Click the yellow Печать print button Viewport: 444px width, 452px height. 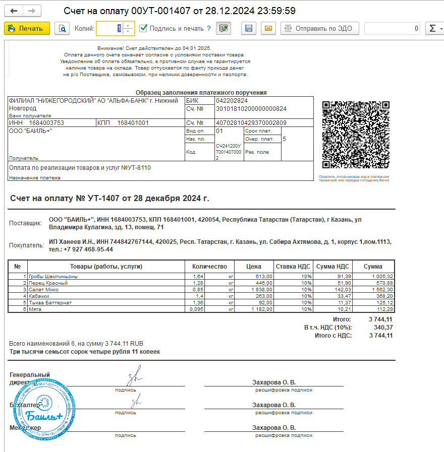[x=27, y=29]
